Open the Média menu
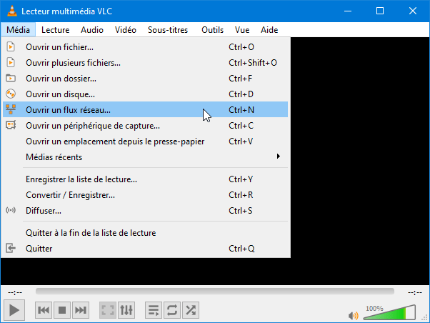430x323 pixels. tap(18, 29)
